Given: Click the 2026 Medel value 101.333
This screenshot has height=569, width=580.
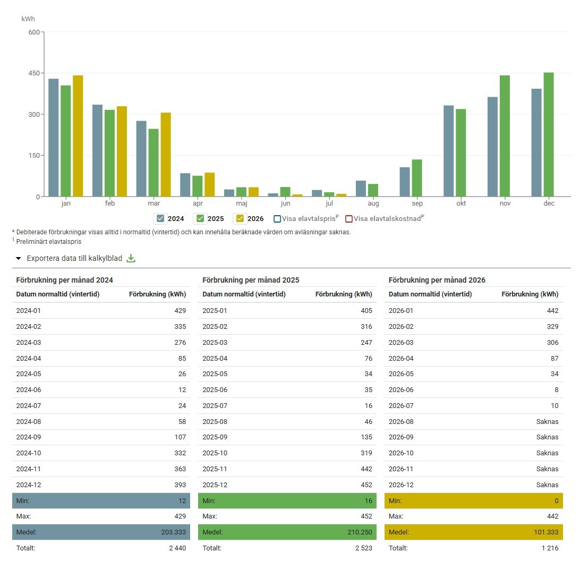Looking at the screenshot, I should coord(546,532).
